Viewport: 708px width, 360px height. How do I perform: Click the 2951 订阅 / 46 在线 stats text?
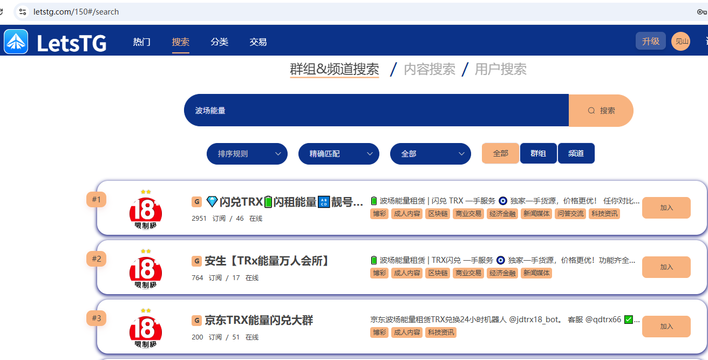pos(227,219)
